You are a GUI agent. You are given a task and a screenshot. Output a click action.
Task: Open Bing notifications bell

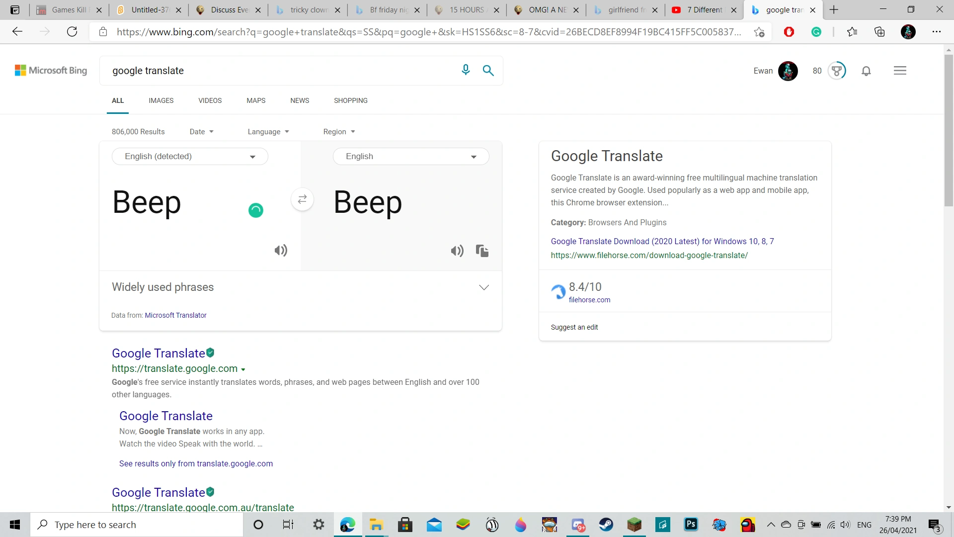(866, 71)
